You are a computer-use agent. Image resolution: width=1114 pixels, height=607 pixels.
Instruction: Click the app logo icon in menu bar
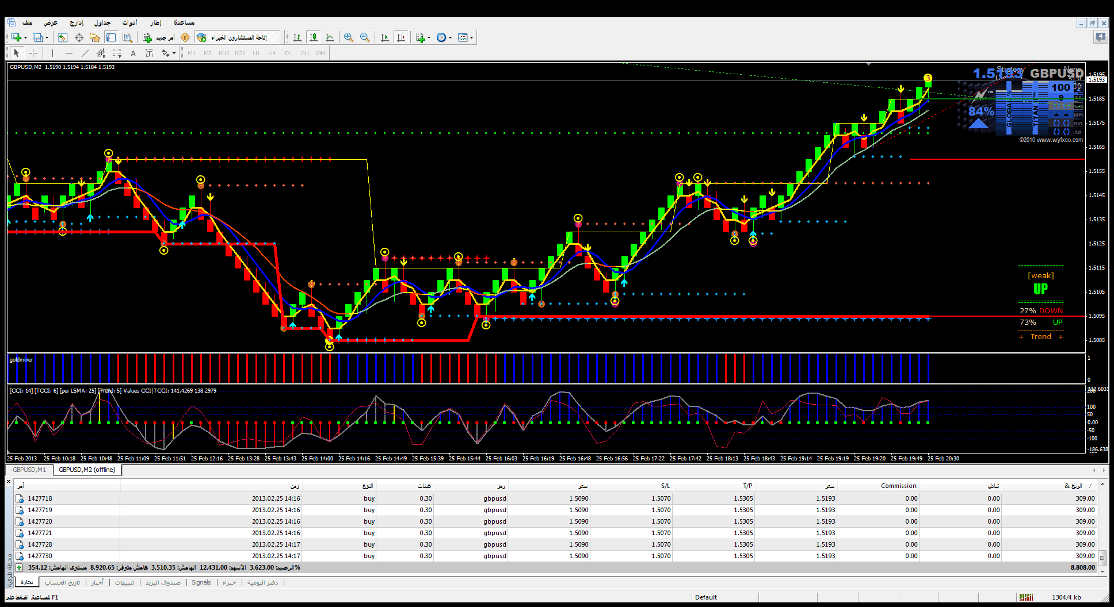(12, 22)
